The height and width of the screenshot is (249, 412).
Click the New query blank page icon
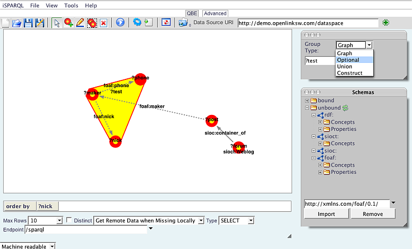5,23
